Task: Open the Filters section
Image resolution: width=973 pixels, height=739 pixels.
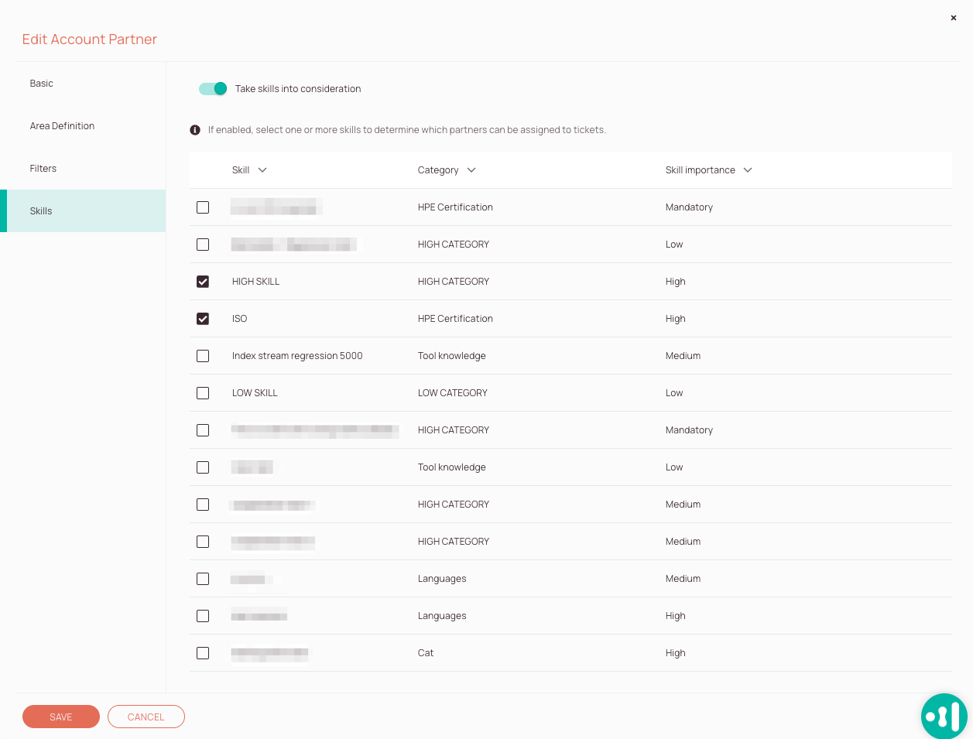Action: click(43, 168)
